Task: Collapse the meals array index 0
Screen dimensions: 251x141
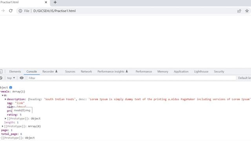Action: coord(3,96)
